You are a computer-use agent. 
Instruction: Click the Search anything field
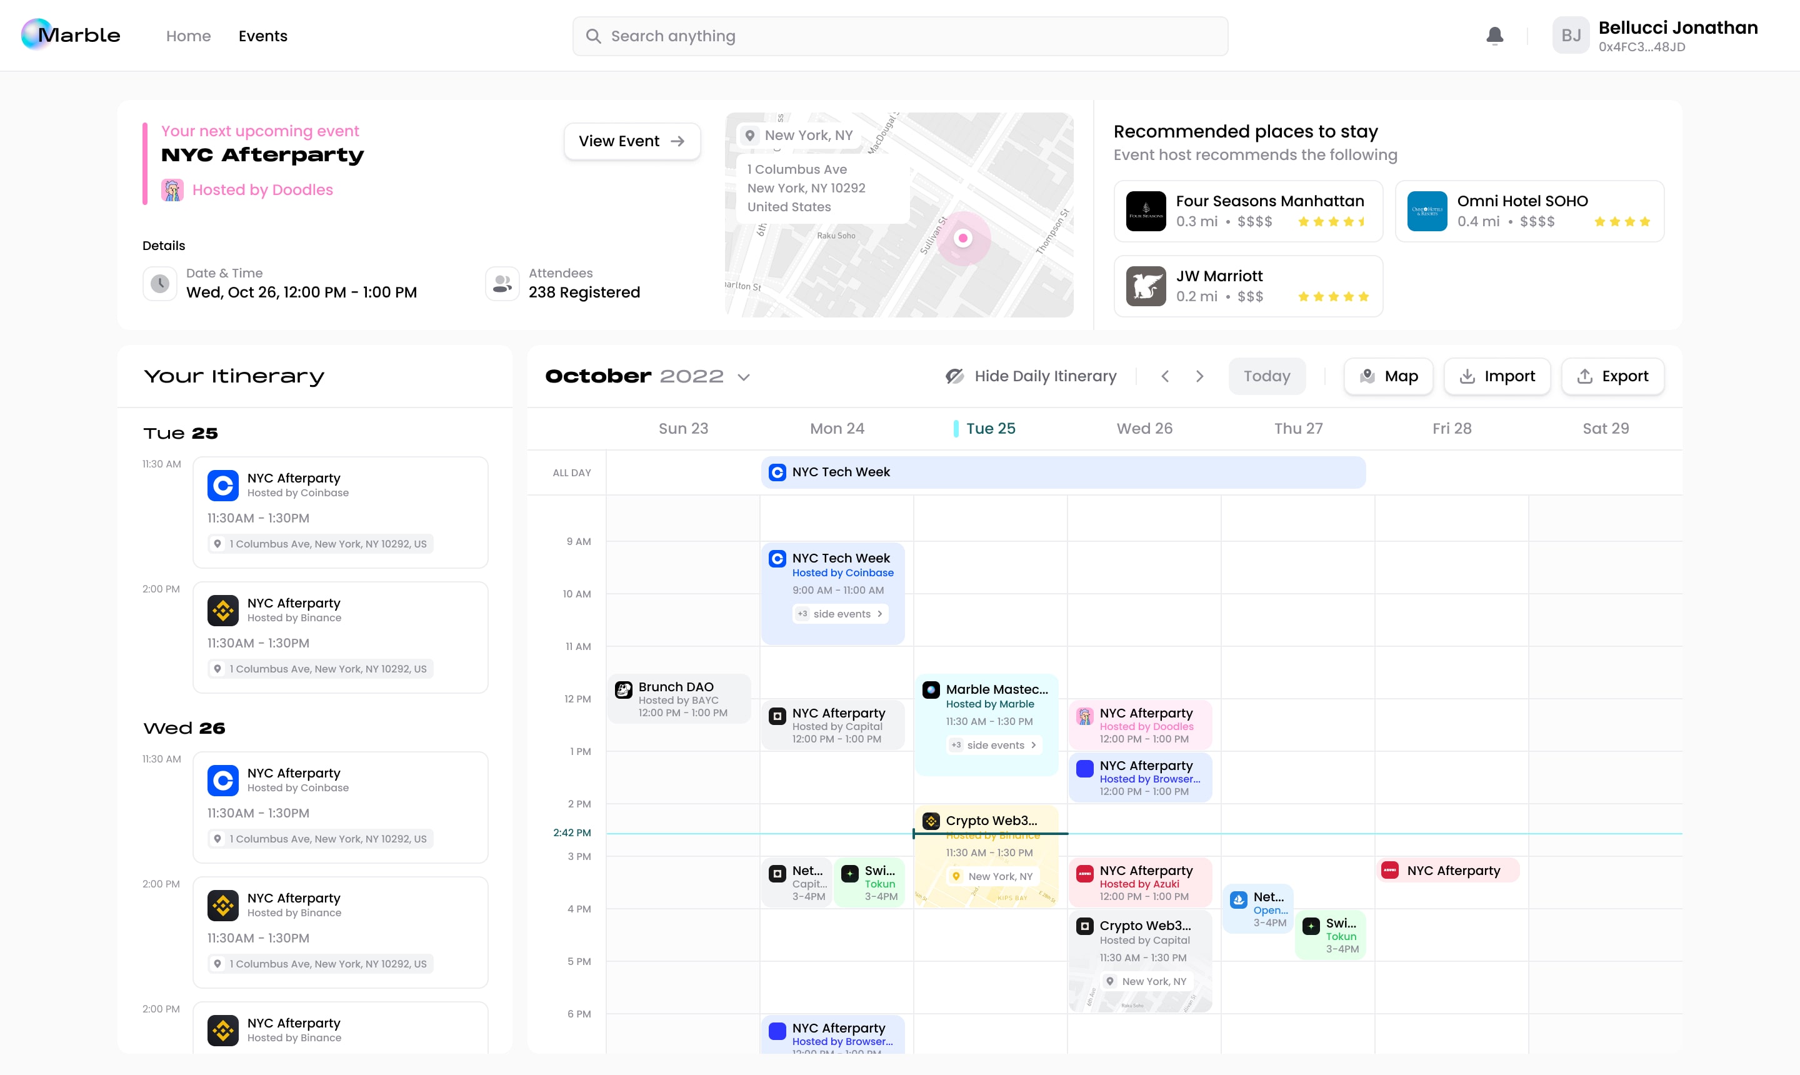[x=899, y=36]
